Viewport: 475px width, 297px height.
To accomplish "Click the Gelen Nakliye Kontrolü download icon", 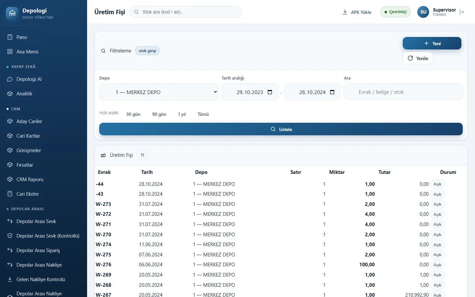I will [10, 280].
